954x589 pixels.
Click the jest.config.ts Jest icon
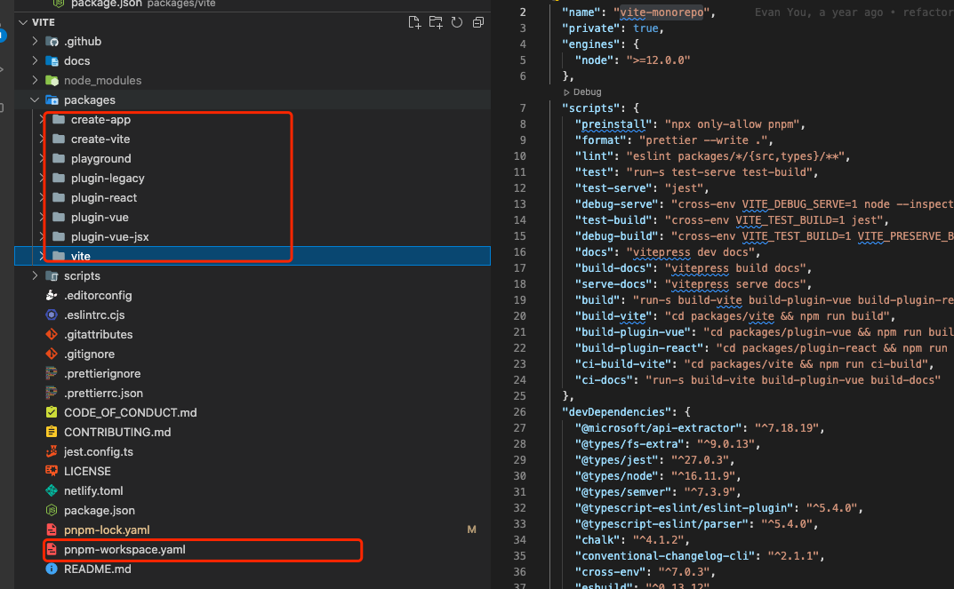[52, 451]
